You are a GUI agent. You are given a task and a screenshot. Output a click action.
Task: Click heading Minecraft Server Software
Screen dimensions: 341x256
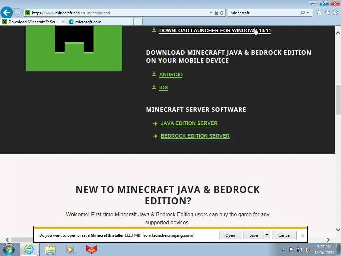[196, 109]
